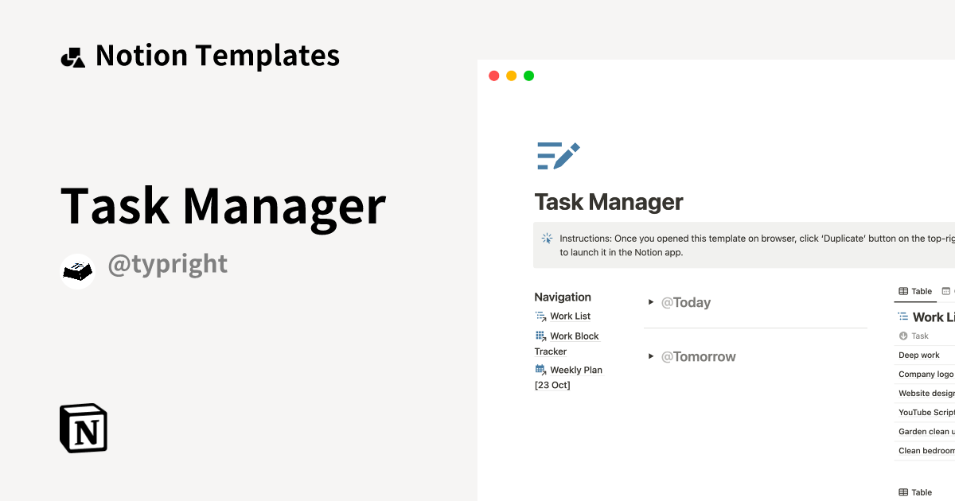Select the Company logo task entry
Viewport: 955px width, 501px height.
tap(926, 374)
